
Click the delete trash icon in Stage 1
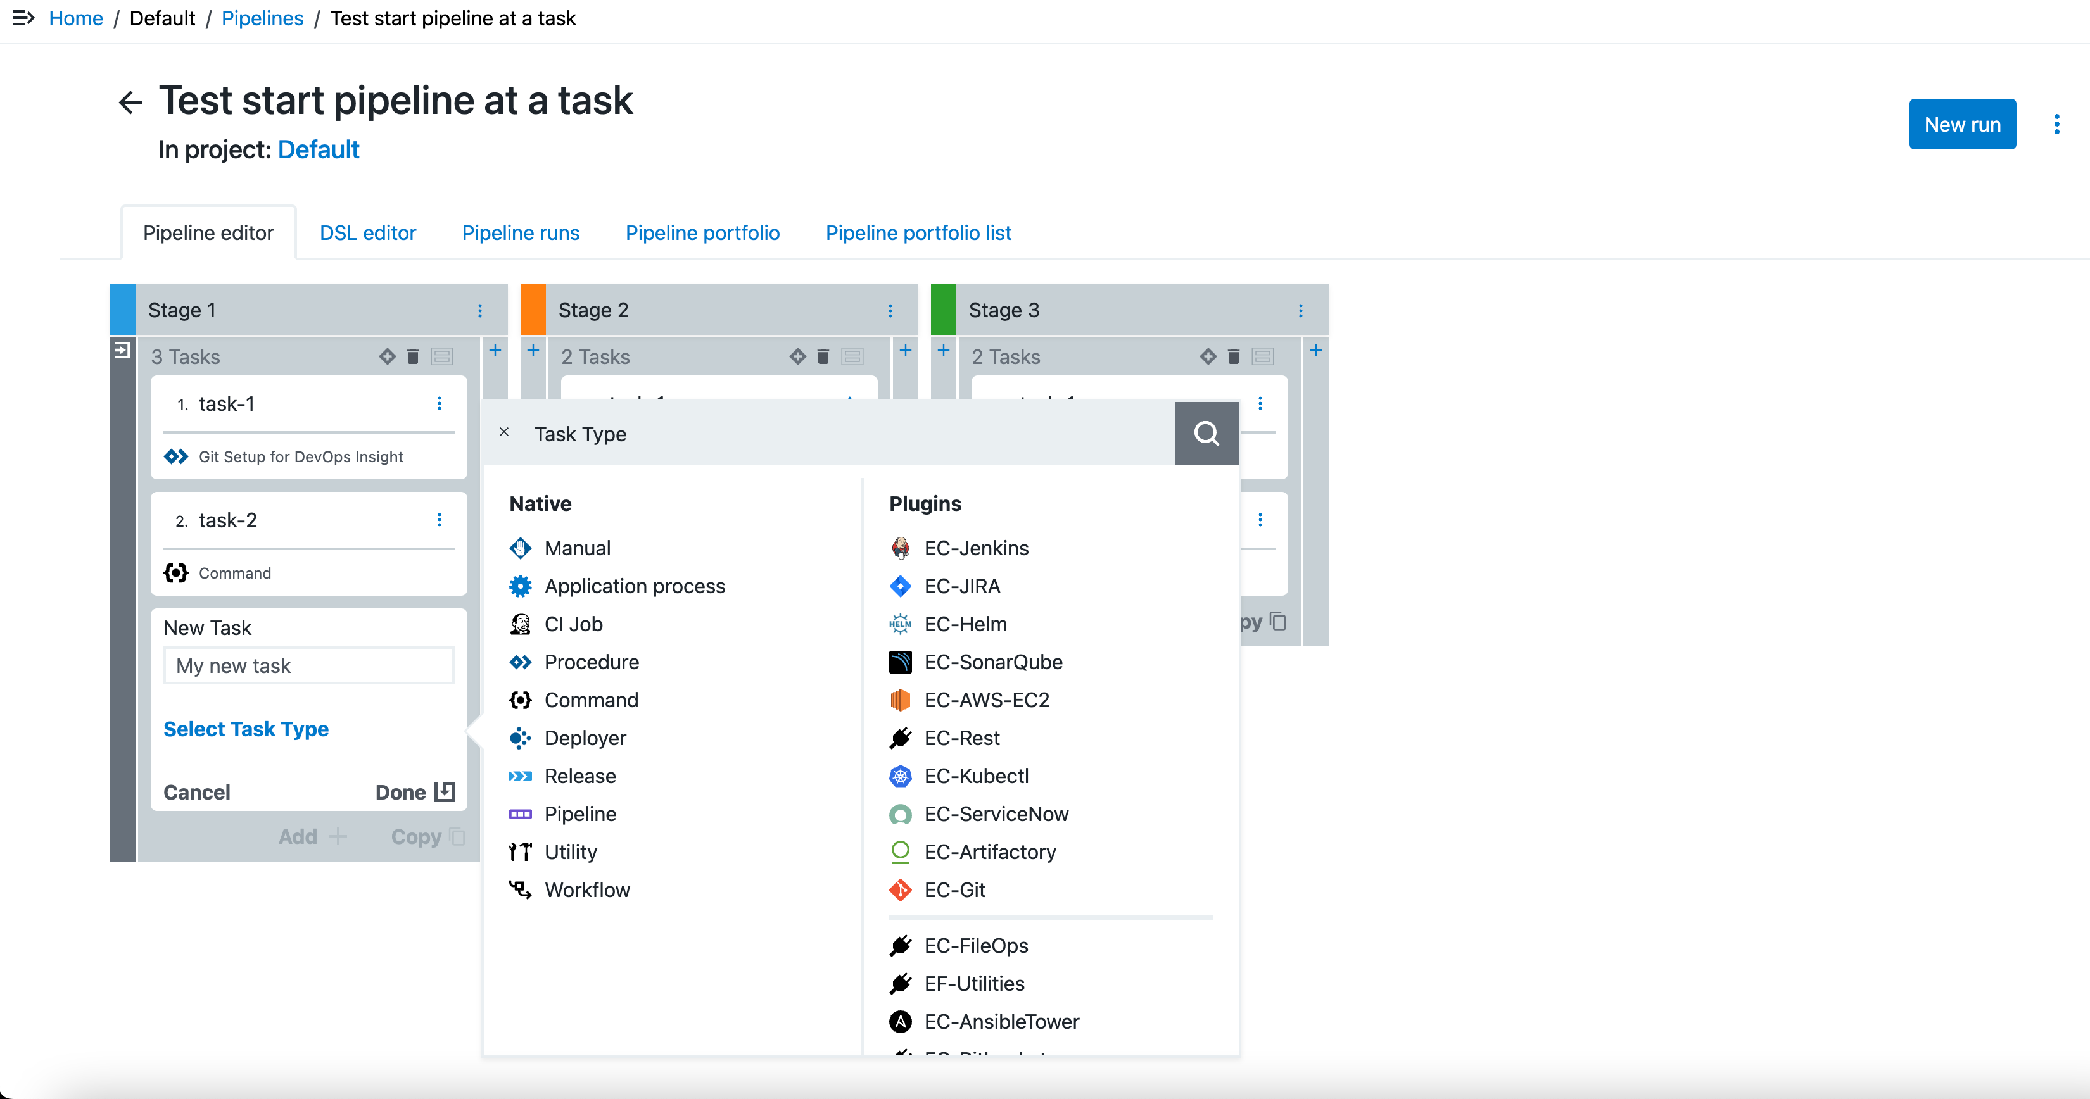[413, 357]
